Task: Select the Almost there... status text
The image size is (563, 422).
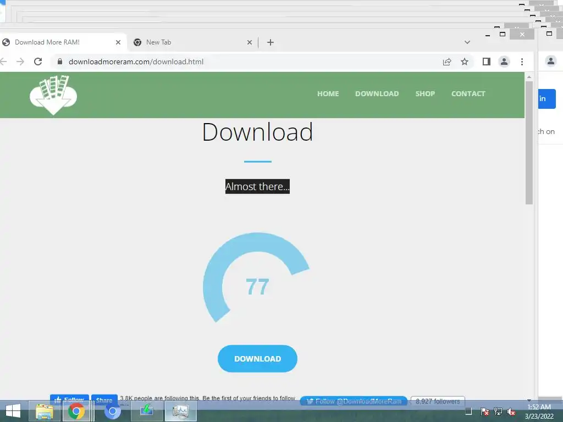Action: click(257, 187)
